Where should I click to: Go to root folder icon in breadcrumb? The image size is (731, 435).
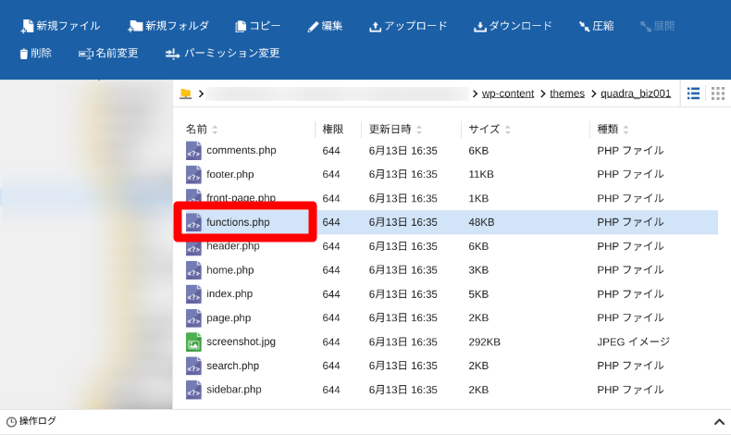pyautogui.click(x=186, y=93)
